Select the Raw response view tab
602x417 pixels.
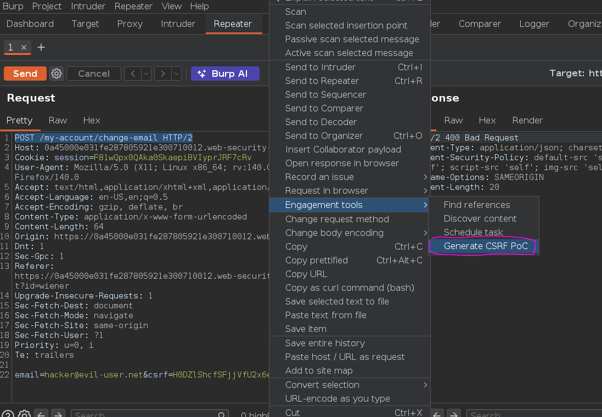[453, 121]
